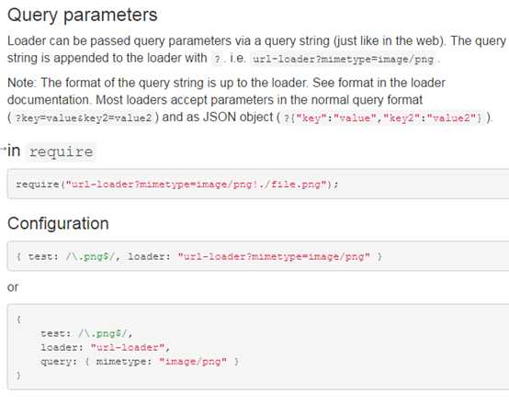The height and width of the screenshot is (404, 509).
Task: Click the ?key=value&key2=value2 inline code
Action: click(x=84, y=118)
